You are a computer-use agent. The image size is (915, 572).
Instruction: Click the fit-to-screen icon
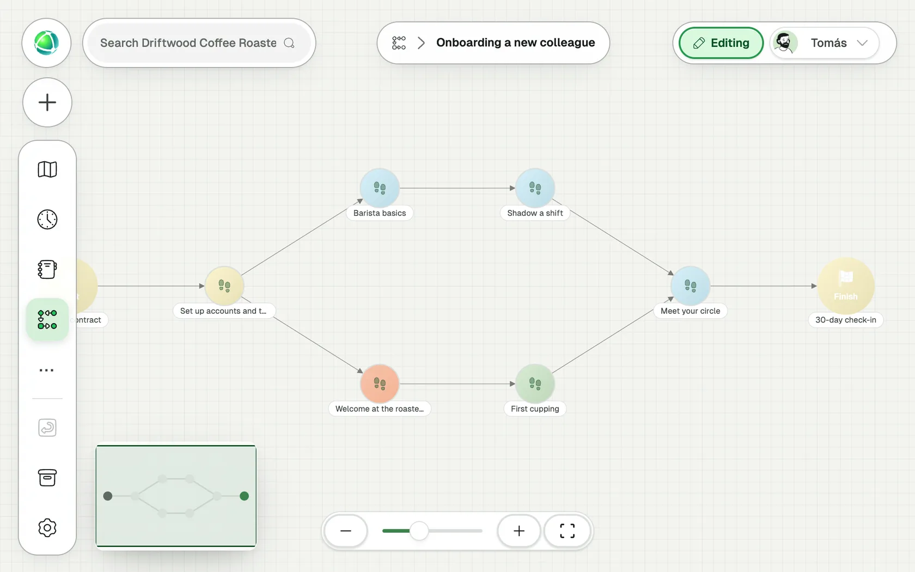click(567, 531)
